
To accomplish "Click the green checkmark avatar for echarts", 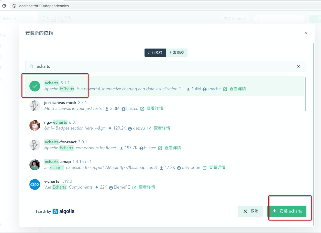I will pos(35,86).
